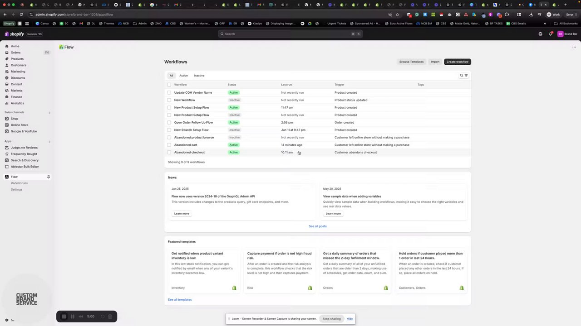Open Ablestar Bulk Editor app

pos(25,167)
